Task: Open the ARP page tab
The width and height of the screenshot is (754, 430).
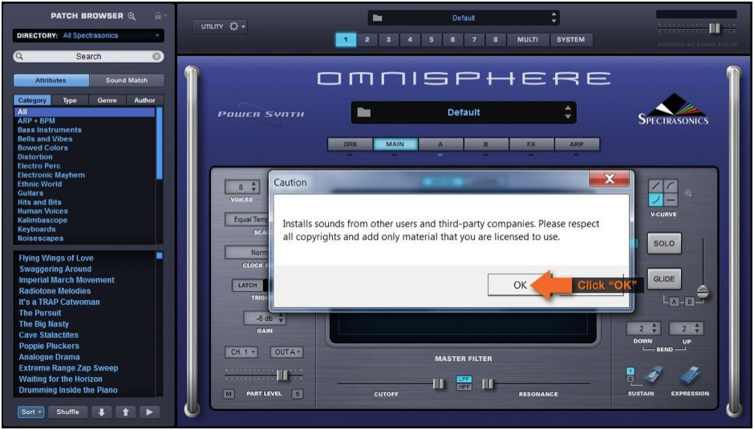Action: point(577,144)
